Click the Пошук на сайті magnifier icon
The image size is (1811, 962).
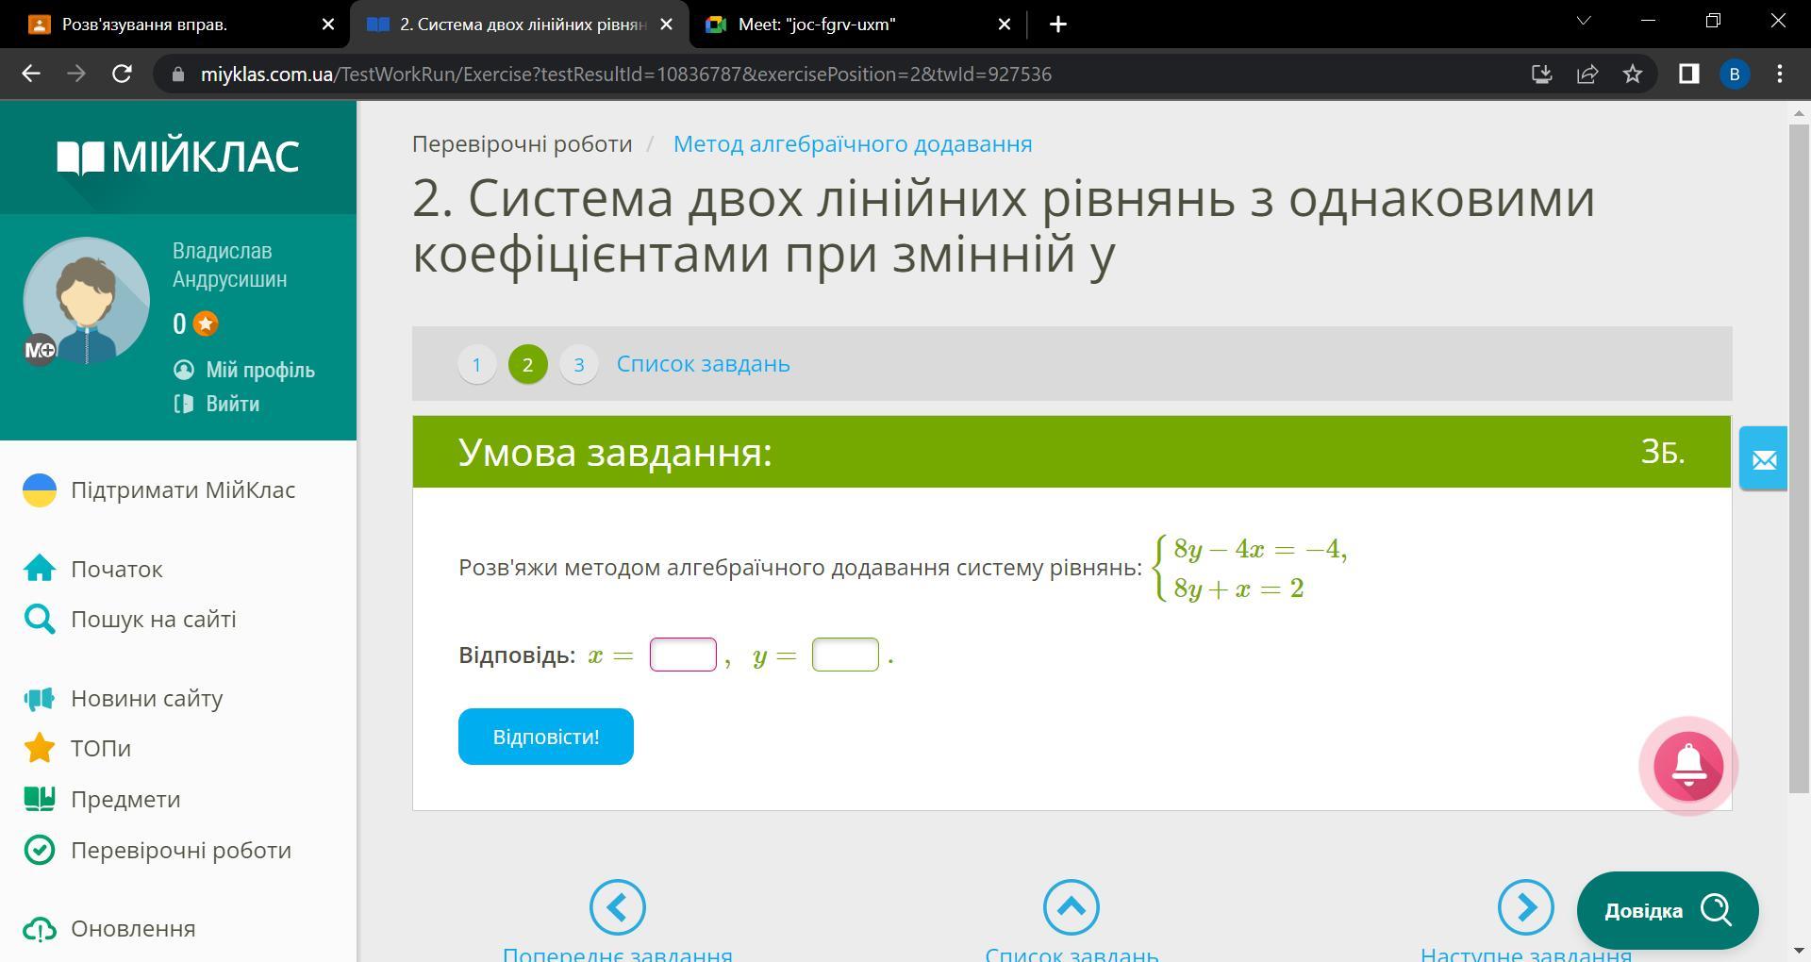(40, 620)
